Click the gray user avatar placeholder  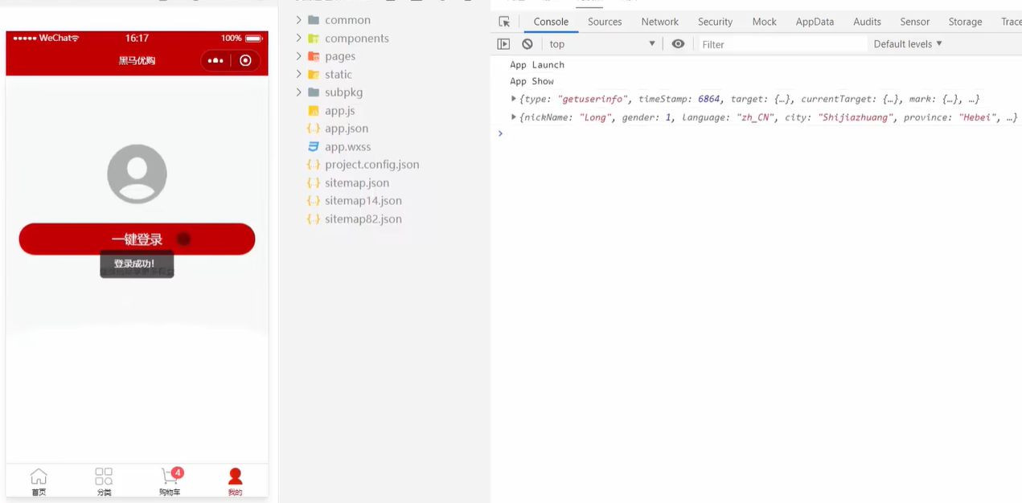coord(137,174)
